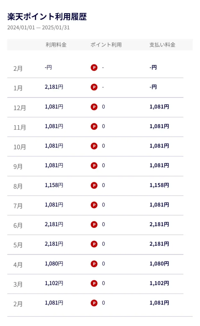This screenshot has width=200, height=326.
Task: Click the ポイント利用 column header
Action: (x=106, y=45)
